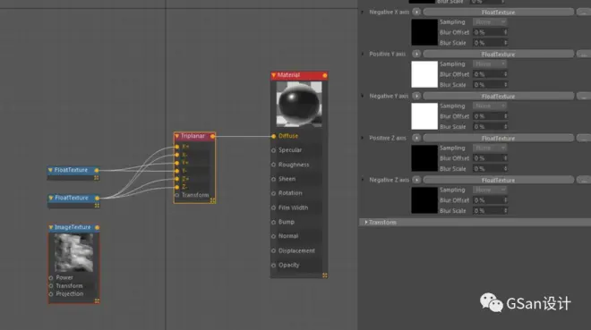The height and width of the screenshot is (330, 591).
Task: Click the Power input pin on ImageTexture
Action: coord(51,278)
